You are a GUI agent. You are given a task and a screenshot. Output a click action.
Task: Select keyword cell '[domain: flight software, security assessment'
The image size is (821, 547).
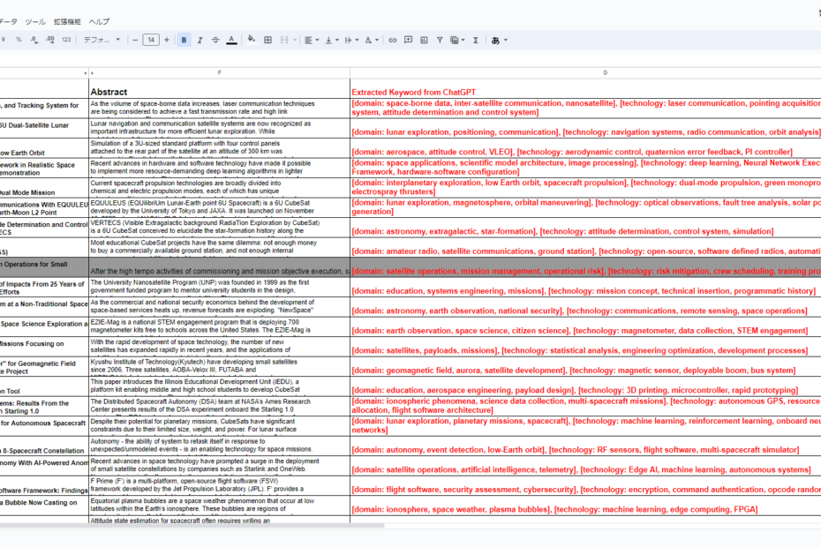click(585, 486)
